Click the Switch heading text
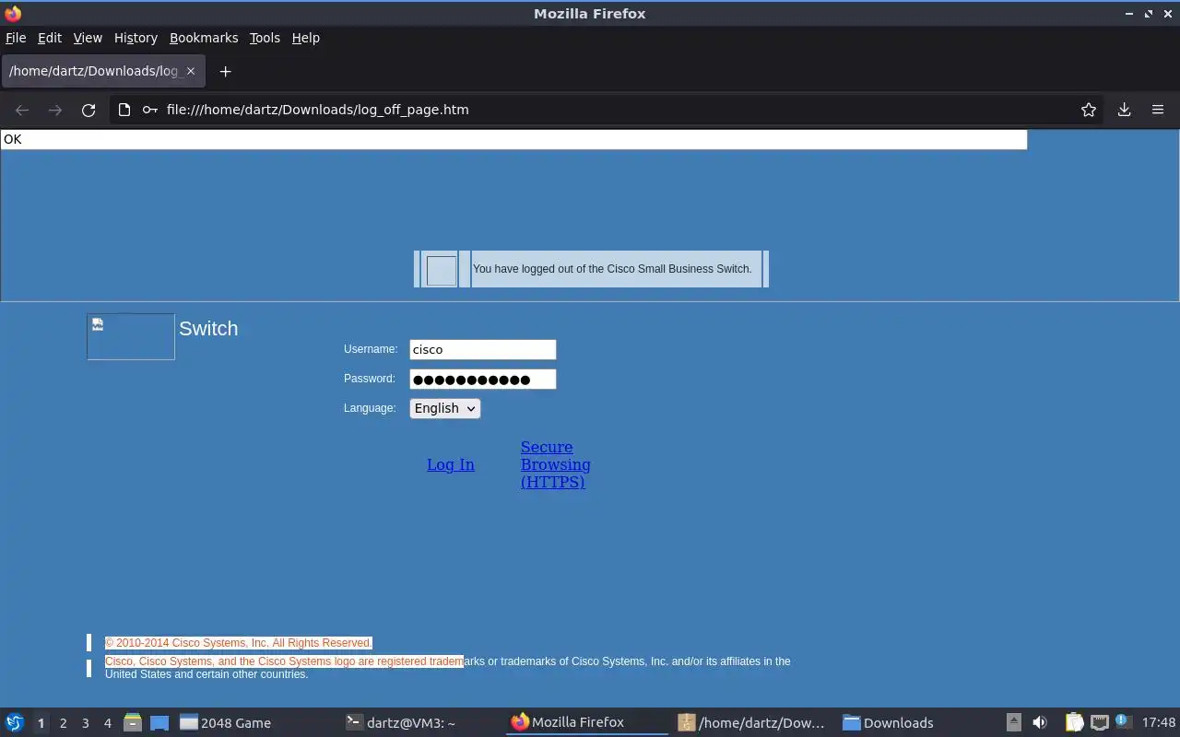Viewport: 1180px width, 737px height. click(x=208, y=329)
